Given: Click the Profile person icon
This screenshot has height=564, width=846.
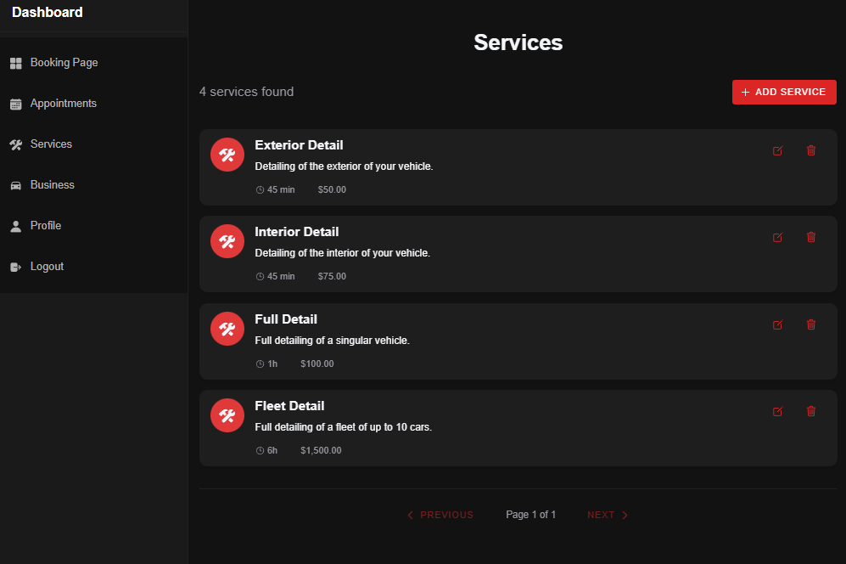Looking at the screenshot, I should [15, 225].
